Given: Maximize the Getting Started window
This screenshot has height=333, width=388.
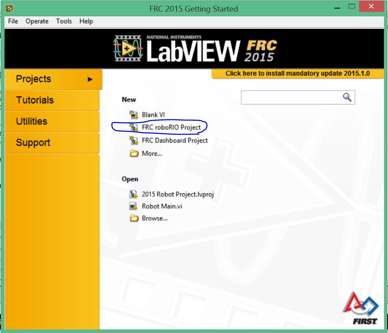Looking at the screenshot, I should point(352,7).
